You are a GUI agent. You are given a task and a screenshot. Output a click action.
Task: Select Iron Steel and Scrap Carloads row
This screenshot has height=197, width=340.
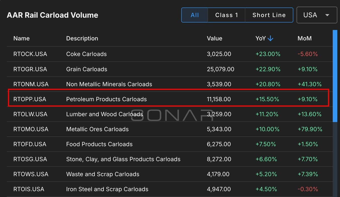click(107, 189)
